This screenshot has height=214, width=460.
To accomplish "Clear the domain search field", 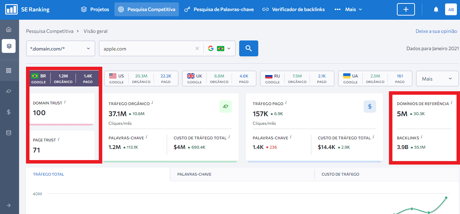I will (197, 49).
